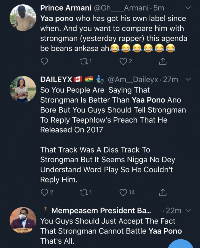Image resolution: width=200 pixels, height=248 pixels.
Task: View Prince Armani's profile picture
Action: [x=23, y=18]
